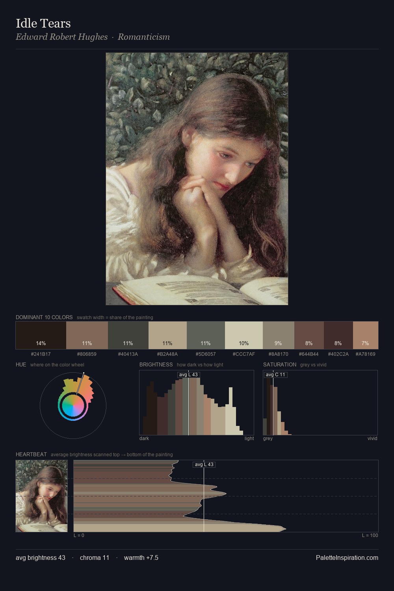The height and width of the screenshot is (591, 394).
Task: Click the 'avg C 11' saturation label
Action: [x=275, y=375]
